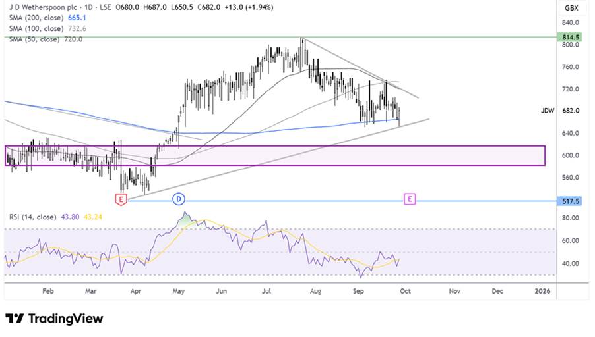Click the 80.00 RSI scale label
The width and height of the screenshot is (595, 337).
point(571,218)
